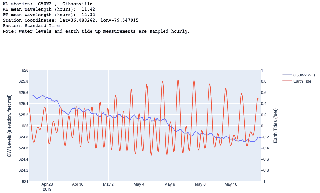
Task: Click the WL station Gibsonville heading
Action: tap(47, 4)
